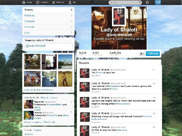Screen dimensions: 182x136
Task: Open the Connect @ icon
Action: click(x=38, y=3)
